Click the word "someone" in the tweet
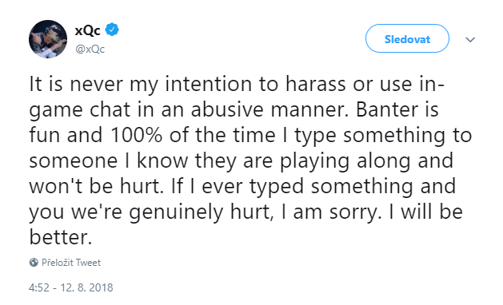Viewport: 503px width, 305px height. coord(74,160)
